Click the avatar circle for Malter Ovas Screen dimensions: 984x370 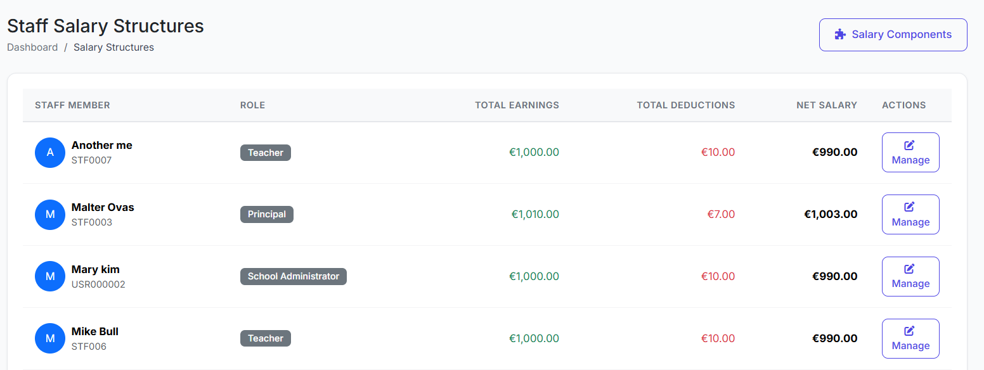pos(50,215)
